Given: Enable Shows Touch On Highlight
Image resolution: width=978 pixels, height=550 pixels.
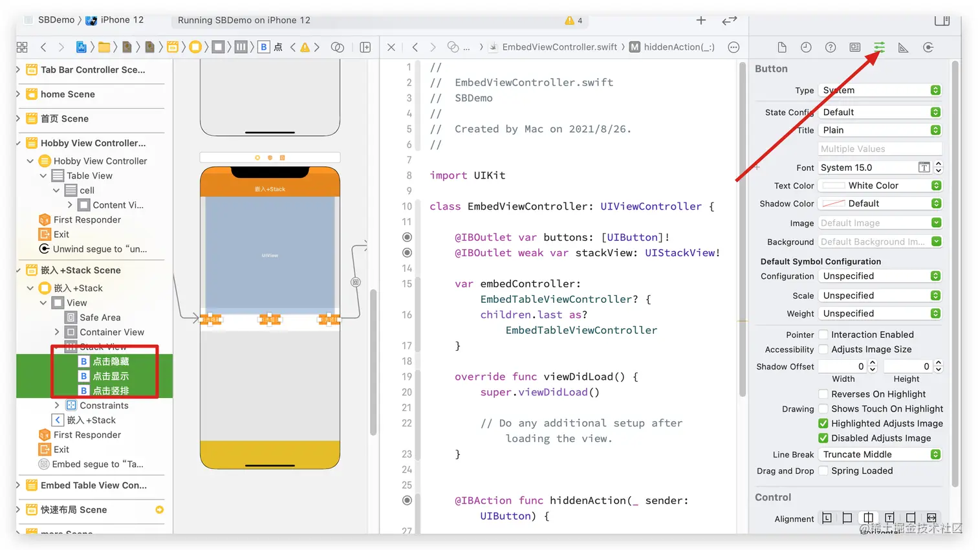Looking at the screenshot, I should click(823, 409).
